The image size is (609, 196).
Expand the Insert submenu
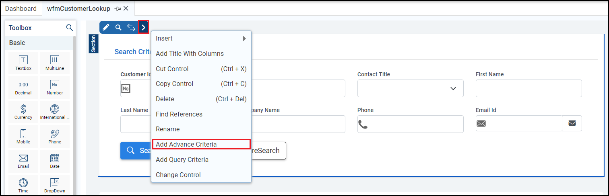coord(201,39)
